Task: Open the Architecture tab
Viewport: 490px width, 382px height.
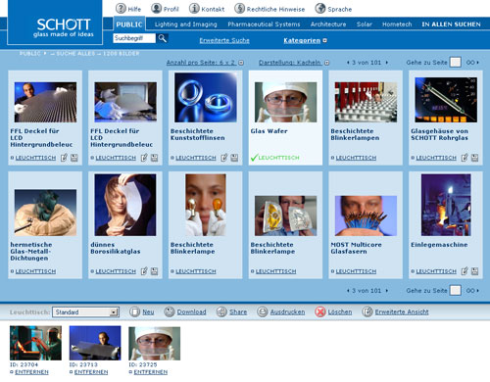Action: coord(328,24)
